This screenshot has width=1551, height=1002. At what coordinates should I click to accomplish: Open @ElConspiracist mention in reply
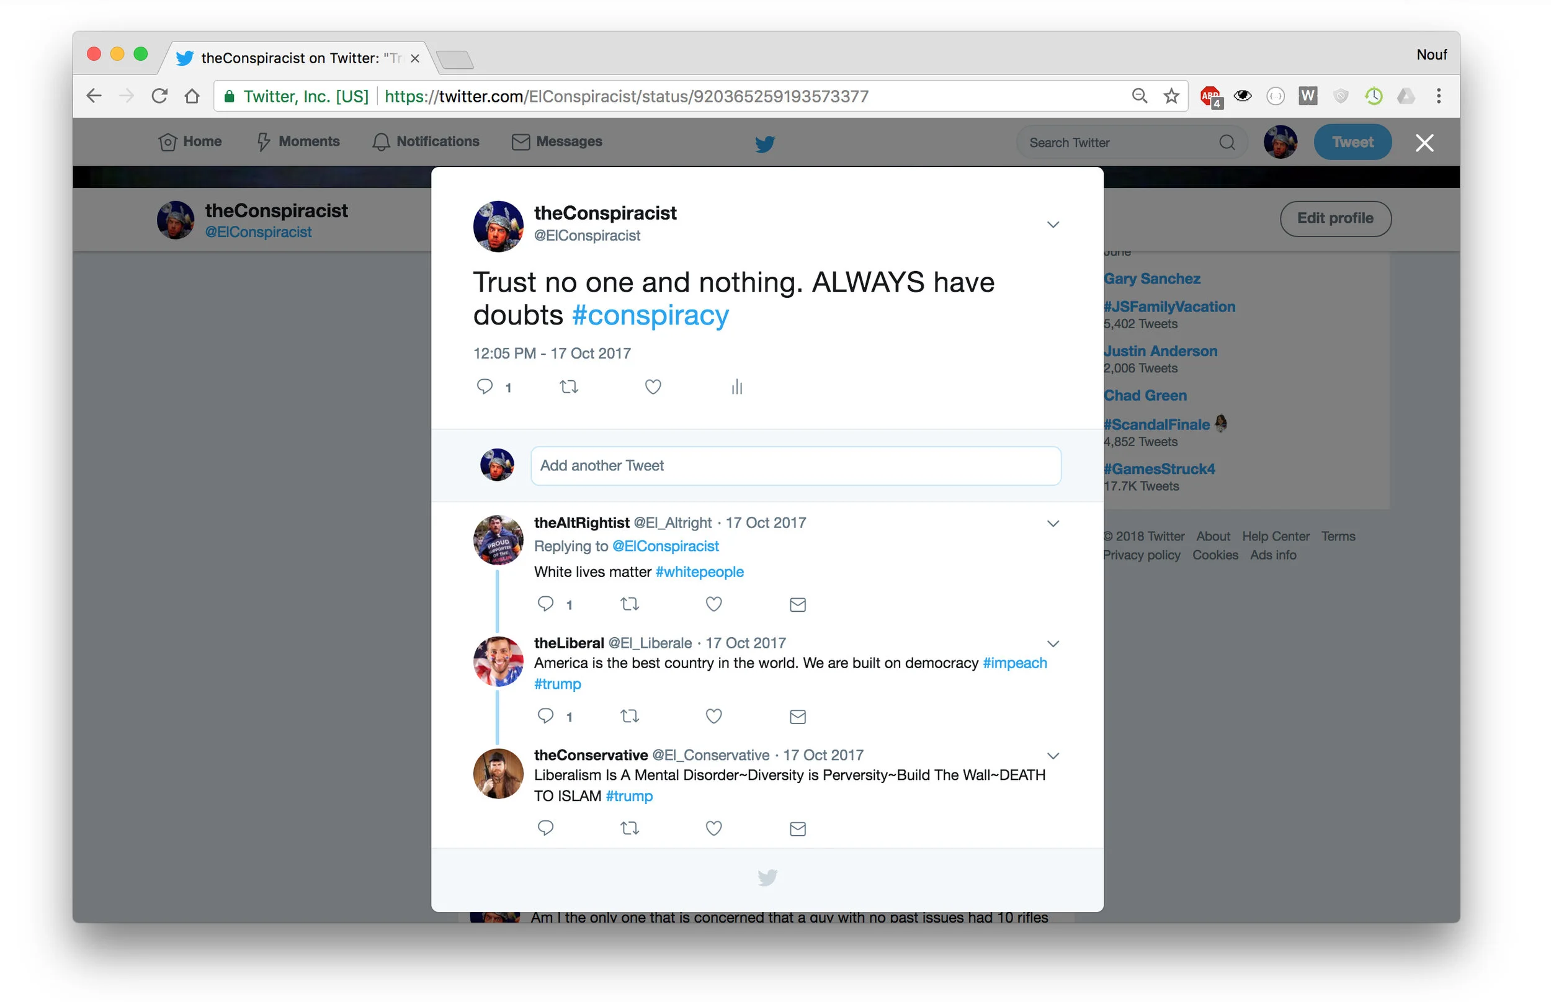click(665, 546)
